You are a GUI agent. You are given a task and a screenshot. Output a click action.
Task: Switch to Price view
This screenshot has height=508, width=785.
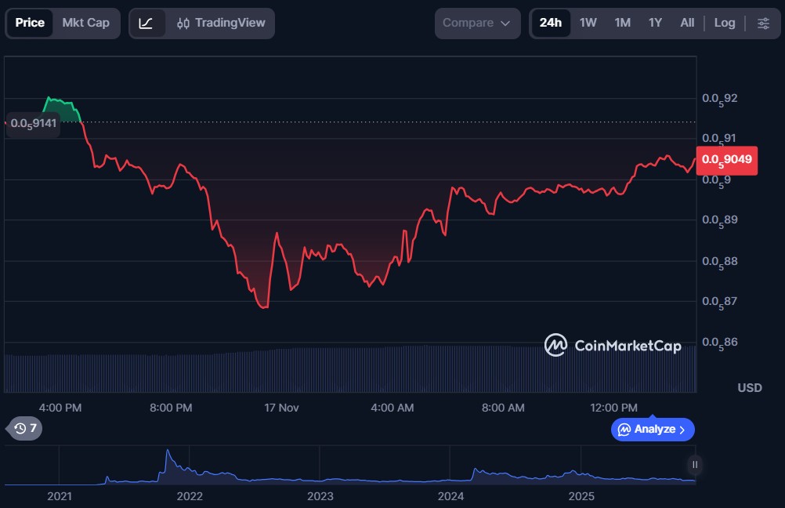(30, 23)
